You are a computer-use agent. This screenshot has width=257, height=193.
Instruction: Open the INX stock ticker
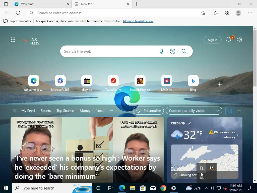(x=31, y=41)
